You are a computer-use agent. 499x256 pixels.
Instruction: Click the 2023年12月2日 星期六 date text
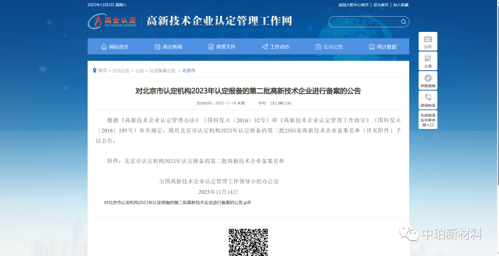[x=107, y=5]
